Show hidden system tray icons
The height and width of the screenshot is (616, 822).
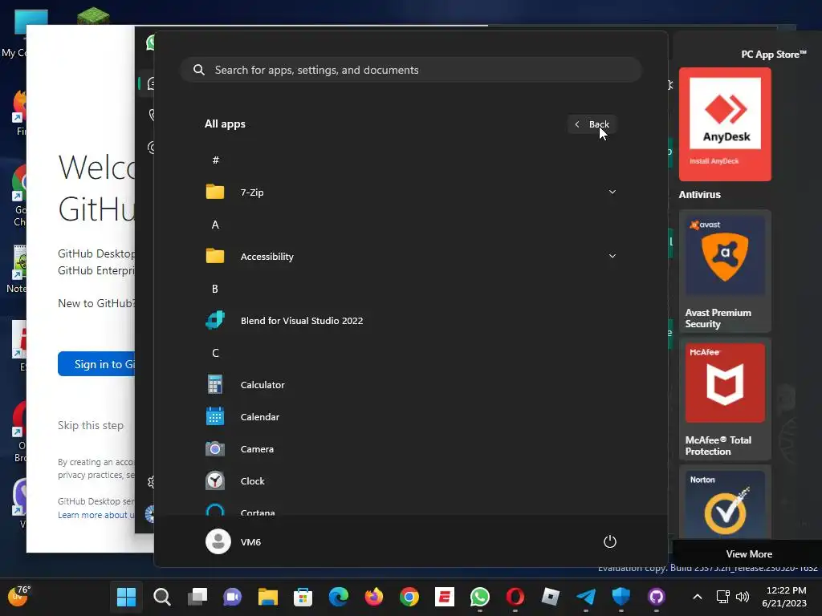click(x=698, y=597)
